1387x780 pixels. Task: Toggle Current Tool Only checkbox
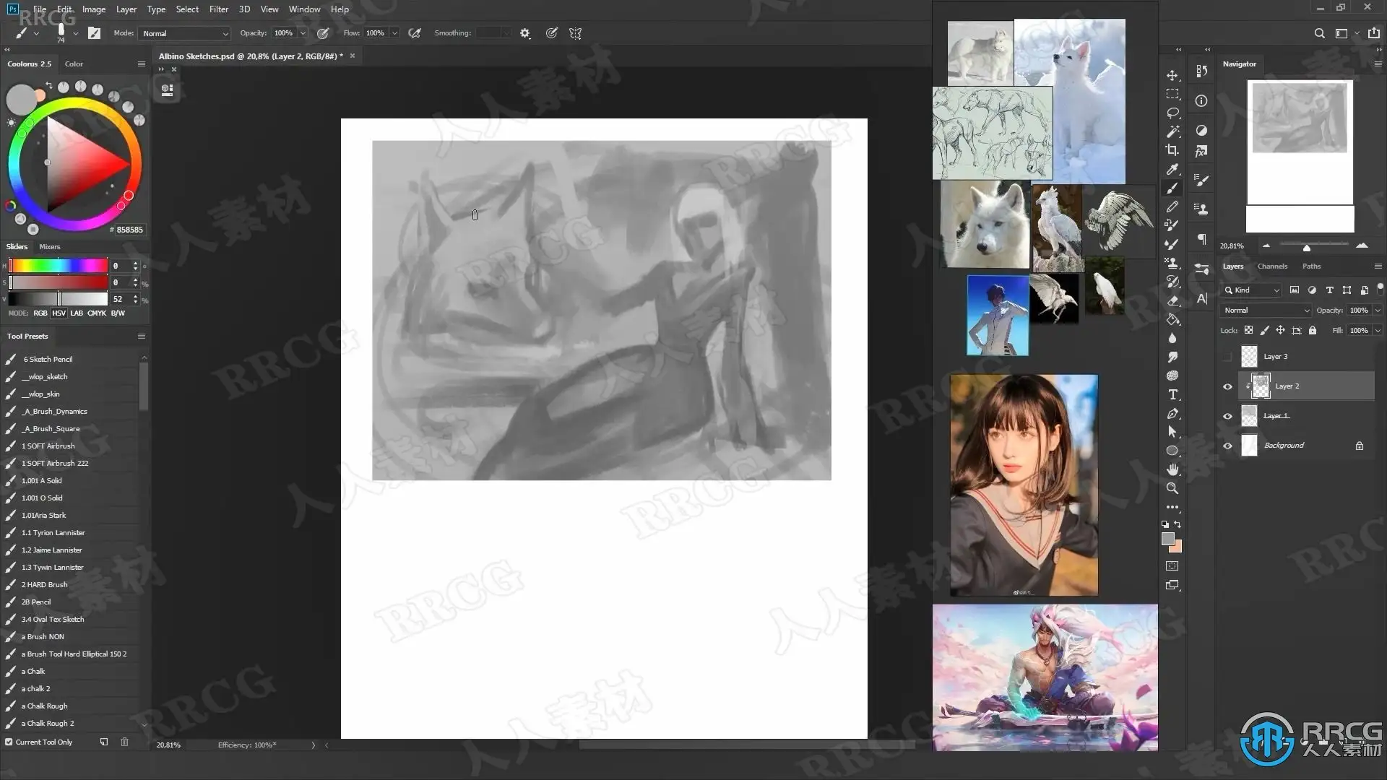9,742
